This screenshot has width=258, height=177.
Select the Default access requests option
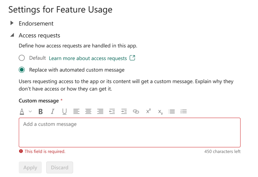22,58
